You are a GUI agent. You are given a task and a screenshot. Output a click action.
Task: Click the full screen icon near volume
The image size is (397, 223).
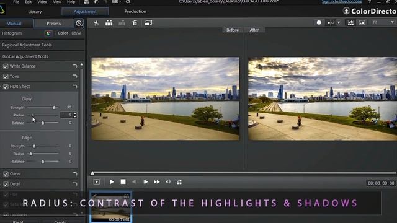tap(179, 182)
